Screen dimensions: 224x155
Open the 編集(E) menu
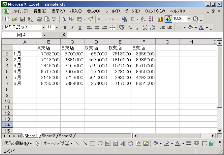tap(40, 11)
